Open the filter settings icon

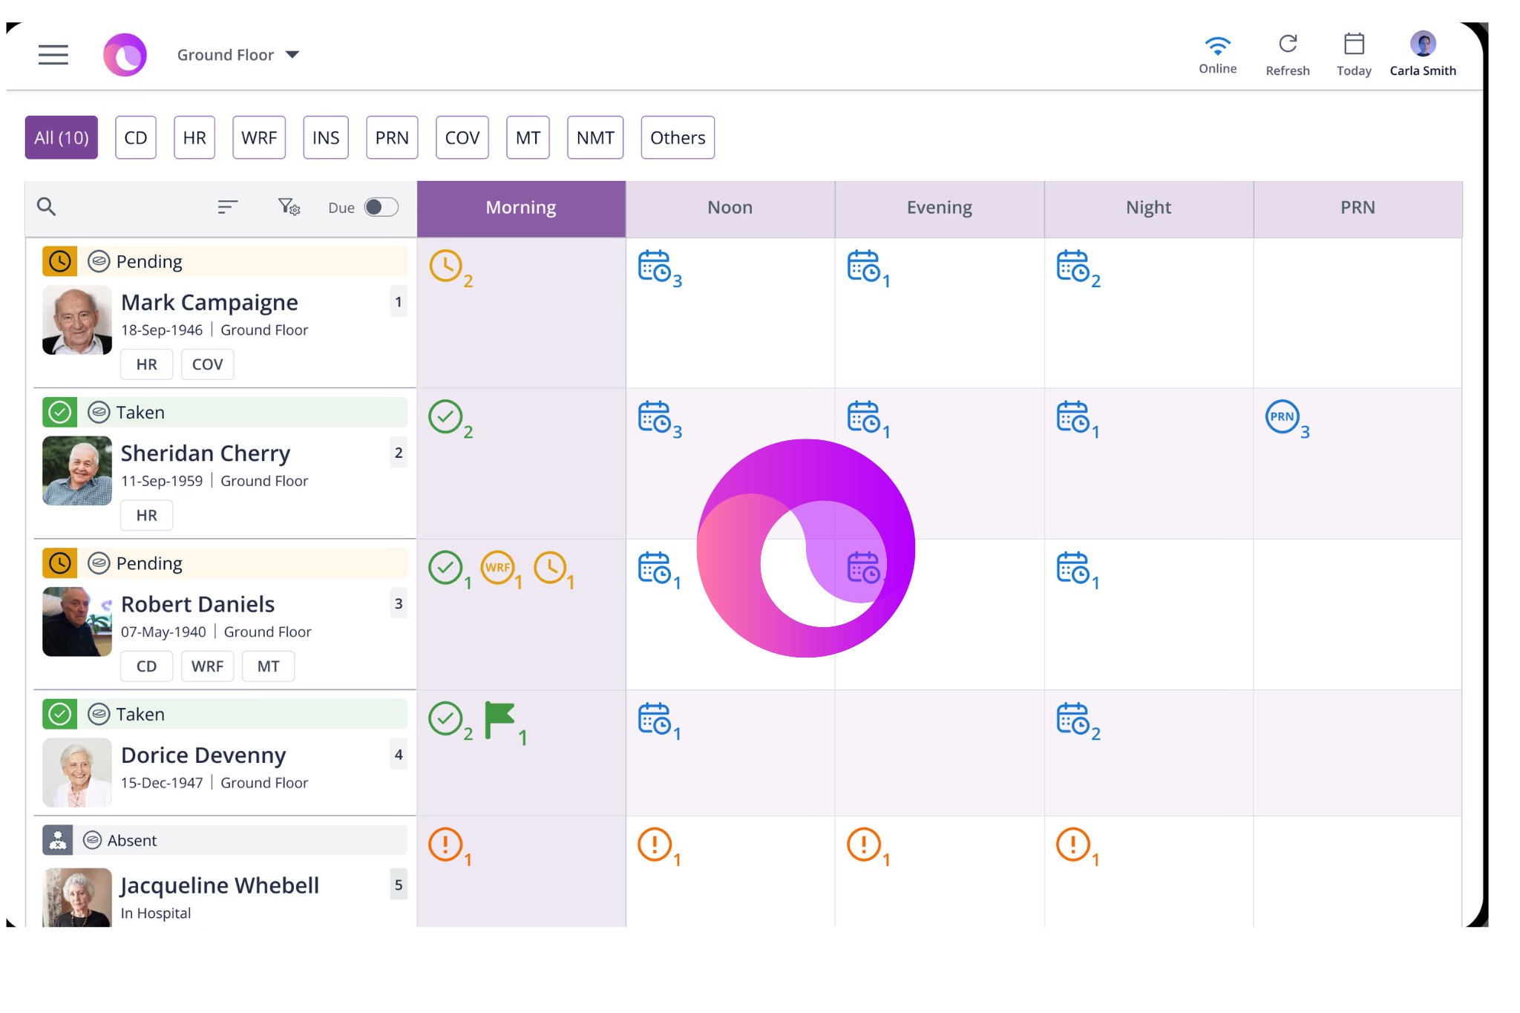point(288,207)
